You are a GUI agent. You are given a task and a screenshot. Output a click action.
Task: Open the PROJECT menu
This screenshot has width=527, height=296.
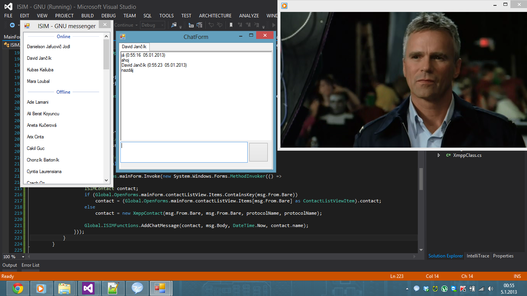pyautogui.click(x=64, y=16)
